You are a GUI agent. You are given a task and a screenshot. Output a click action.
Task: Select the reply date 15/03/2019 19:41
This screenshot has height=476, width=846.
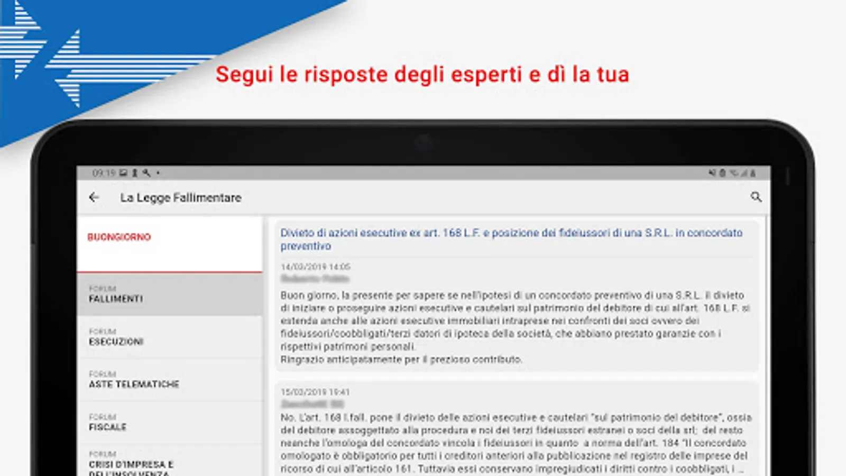(315, 392)
